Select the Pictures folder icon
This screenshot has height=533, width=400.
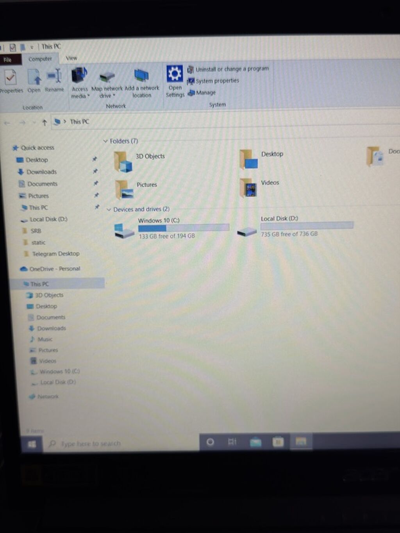[125, 189]
